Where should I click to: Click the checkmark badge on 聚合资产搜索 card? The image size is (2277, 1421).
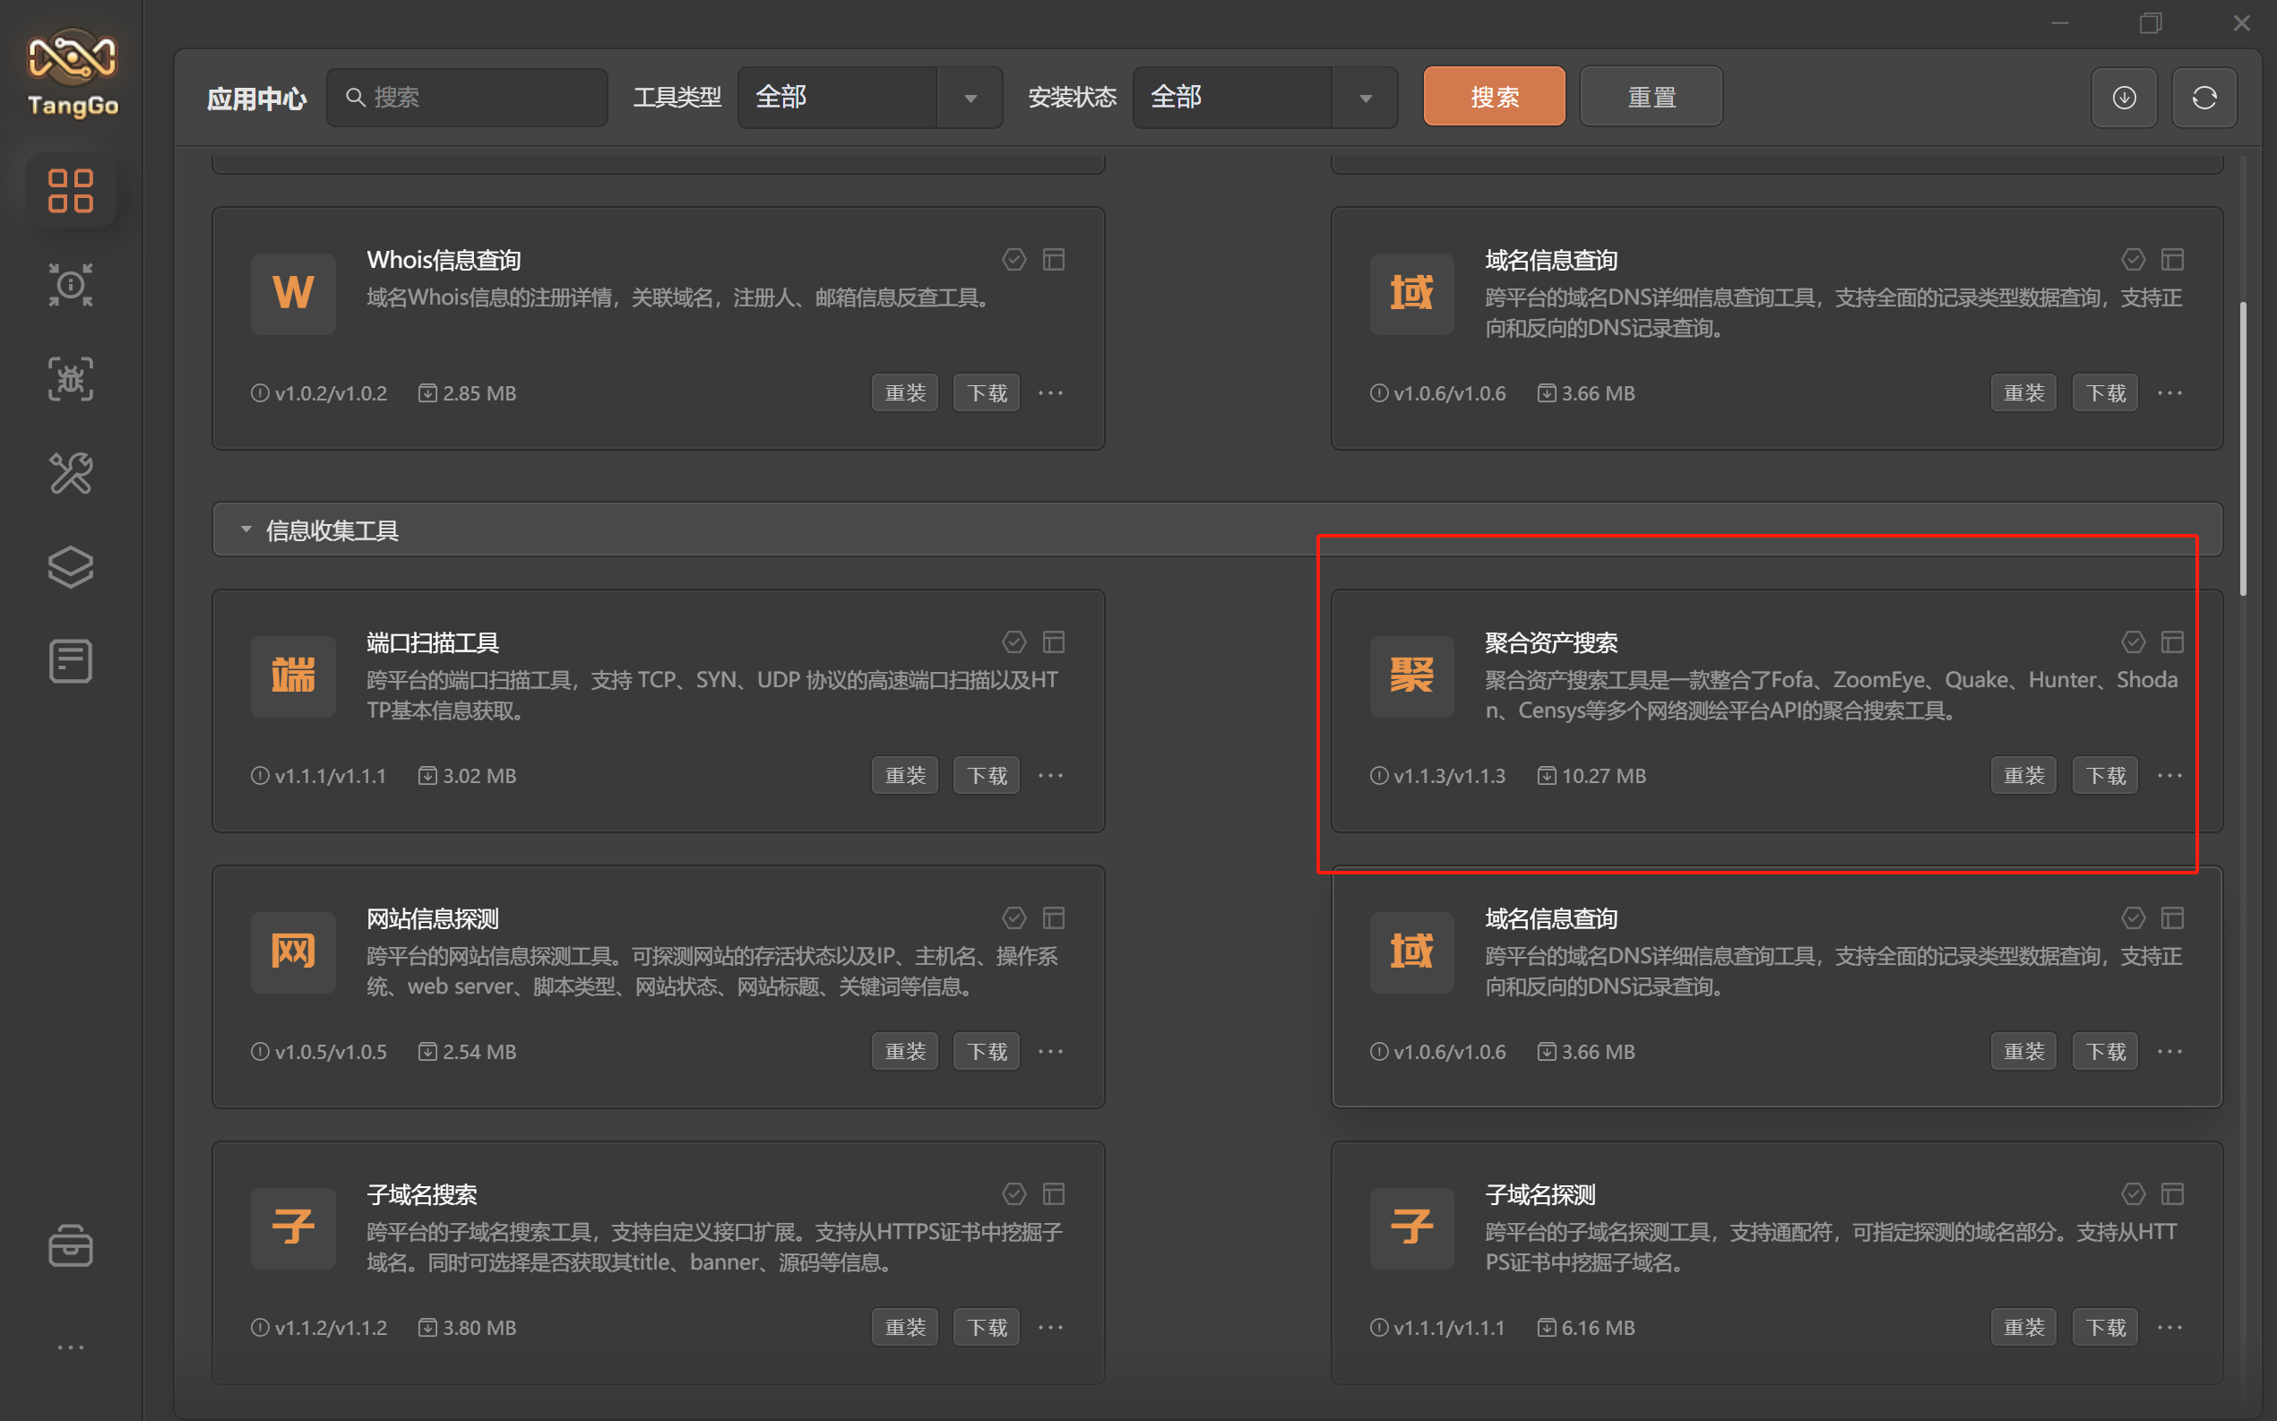2134,642
